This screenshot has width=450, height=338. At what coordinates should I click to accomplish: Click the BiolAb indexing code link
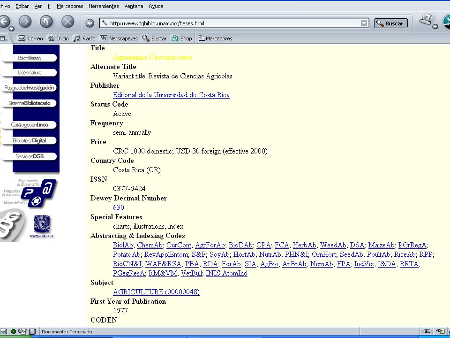(123, 245)
